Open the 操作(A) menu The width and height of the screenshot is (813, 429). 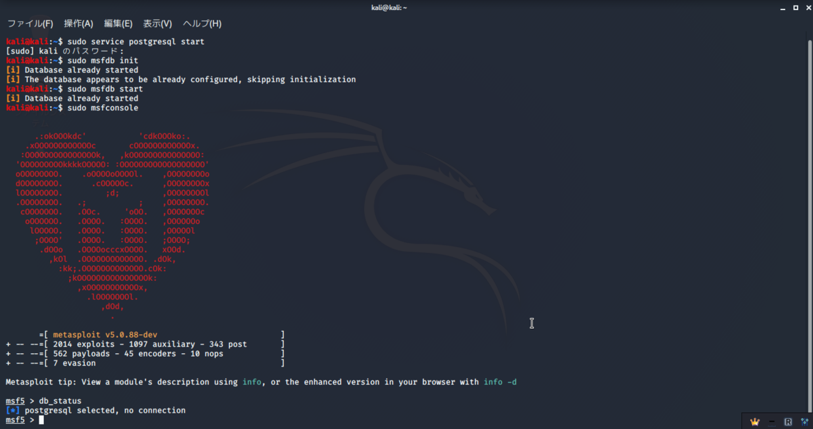79,24
